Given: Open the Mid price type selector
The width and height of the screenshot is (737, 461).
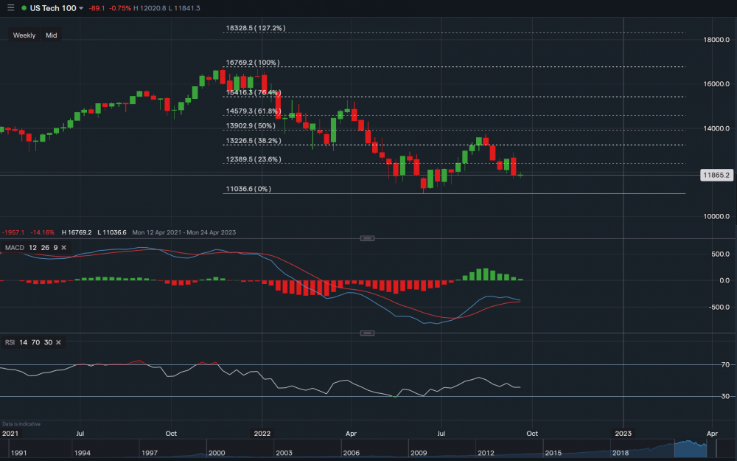Looking at the screenshot, I should [x=51, y=35].
